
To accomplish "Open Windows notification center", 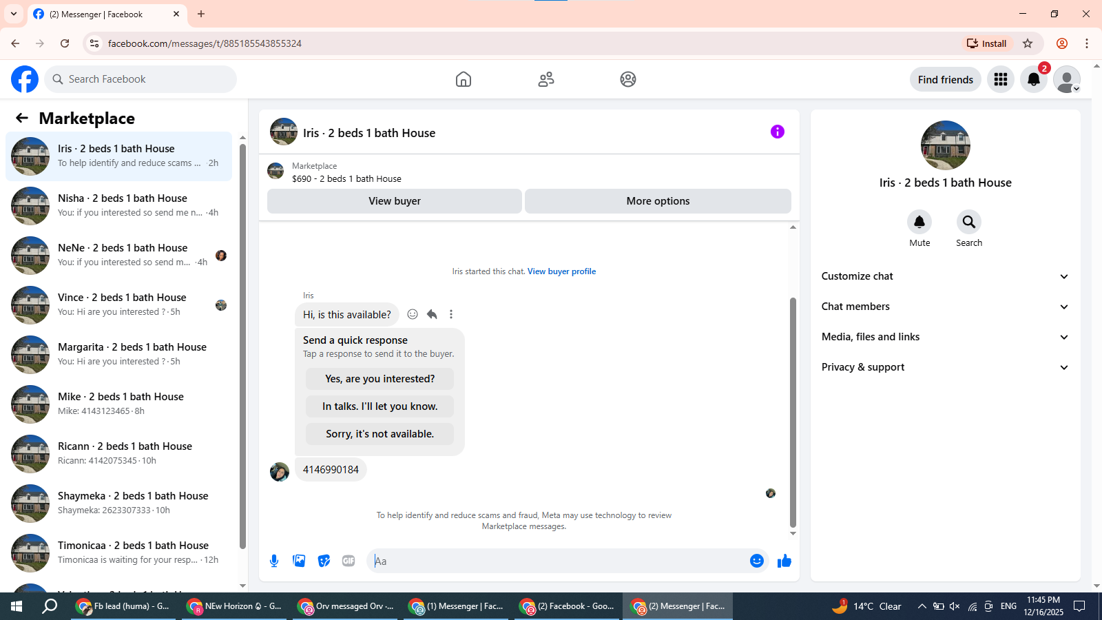I will coord(1079,606).
